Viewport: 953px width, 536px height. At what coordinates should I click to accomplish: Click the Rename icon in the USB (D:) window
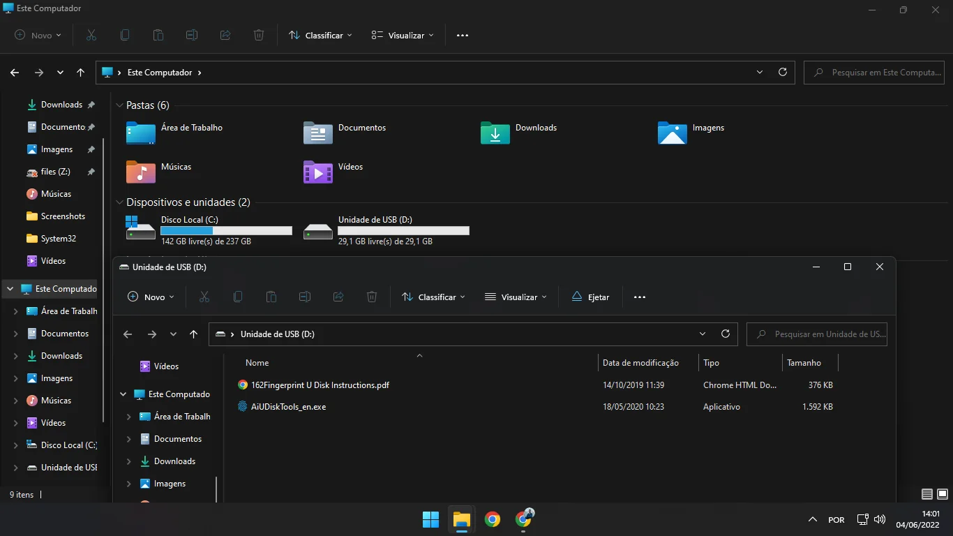tap(305, 297)
